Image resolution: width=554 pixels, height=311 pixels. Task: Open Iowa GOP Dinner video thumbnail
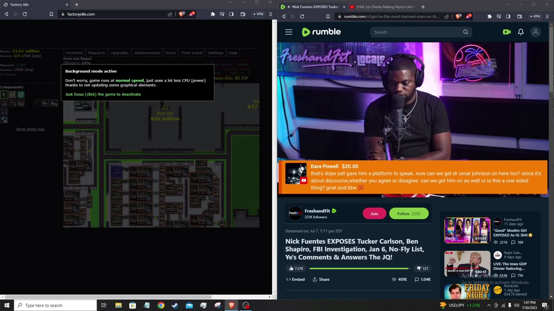(467, 264)
